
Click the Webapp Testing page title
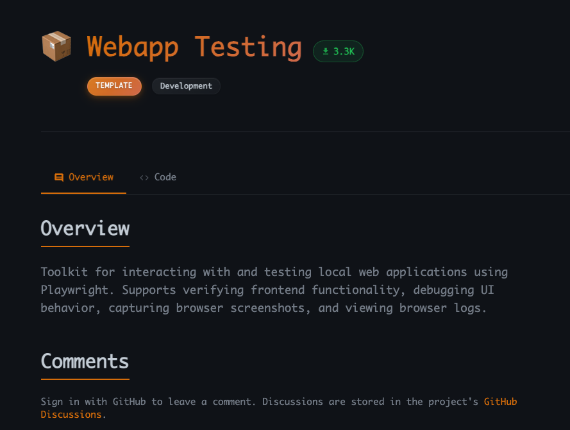tap(194, 46)
